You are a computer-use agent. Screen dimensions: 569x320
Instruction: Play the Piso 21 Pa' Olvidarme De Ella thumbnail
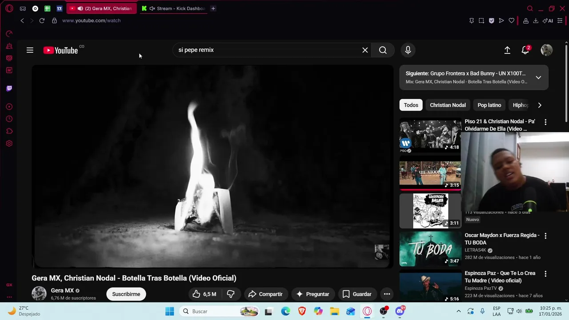[430, 135]
